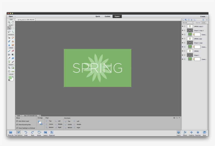Open the Opacity percentage dropdown
Viewport: 215px width, 146px height.
(x=207, y=23)
